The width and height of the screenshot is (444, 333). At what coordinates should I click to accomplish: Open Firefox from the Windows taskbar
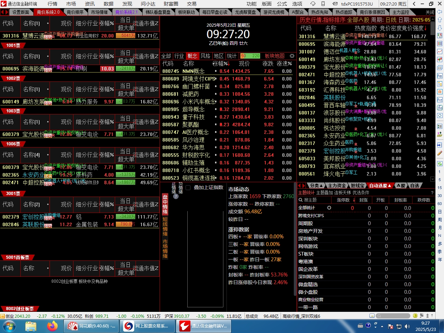click(53, 326)
